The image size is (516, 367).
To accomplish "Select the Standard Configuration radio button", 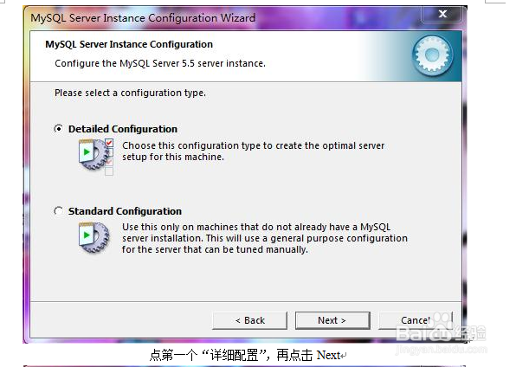I will [x=59, y=210].
